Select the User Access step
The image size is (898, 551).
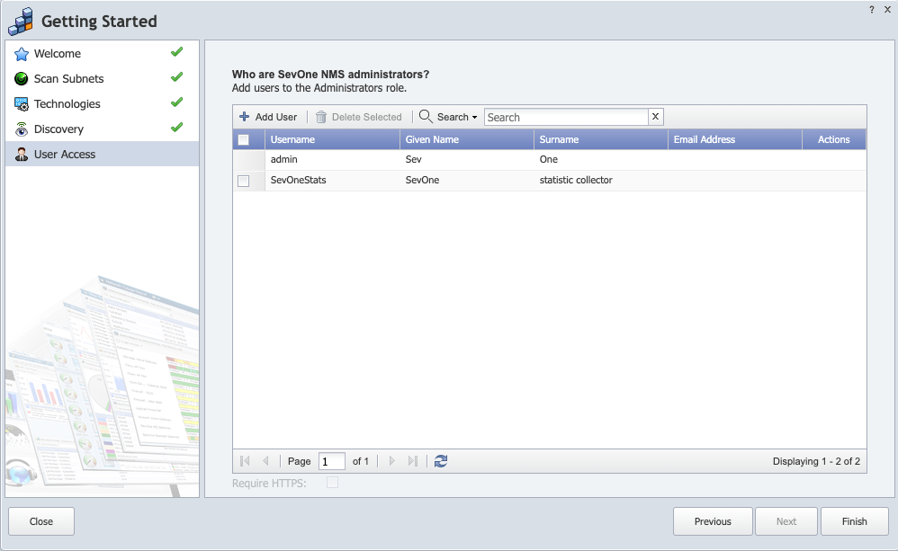pos(103,154)
